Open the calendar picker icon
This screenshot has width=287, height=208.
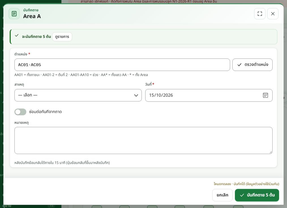pyautogui.click(x=265, y=95)
